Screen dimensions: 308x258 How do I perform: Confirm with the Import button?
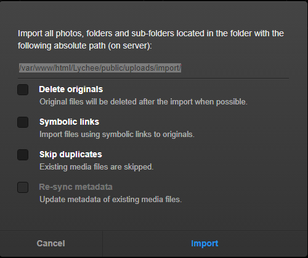point(205,244)
